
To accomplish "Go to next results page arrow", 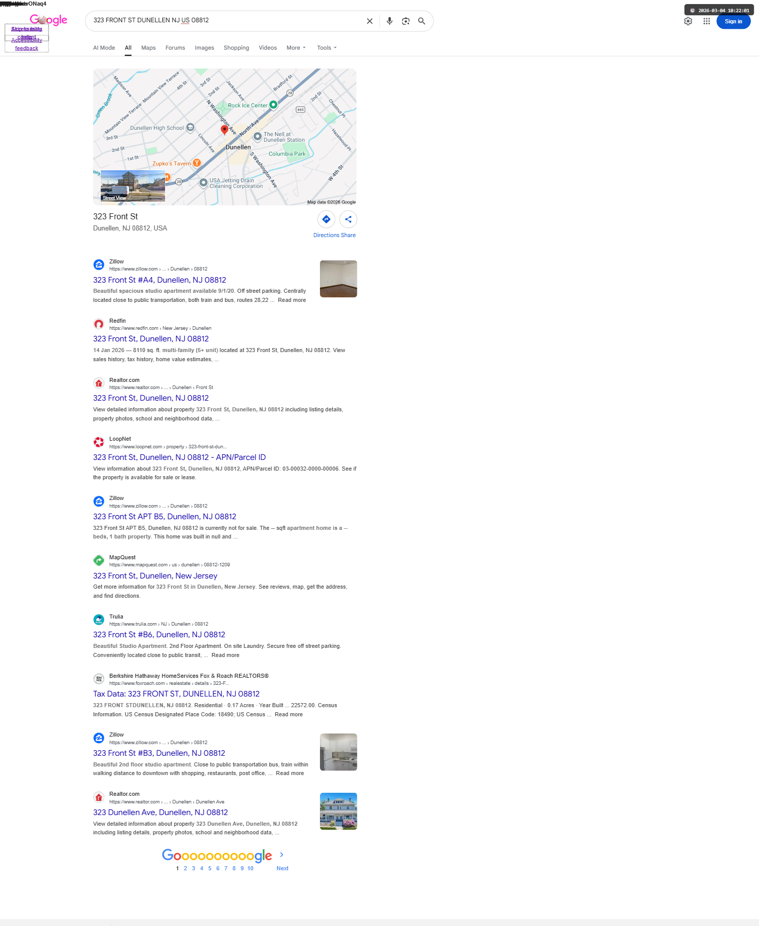I will [282, 855].
